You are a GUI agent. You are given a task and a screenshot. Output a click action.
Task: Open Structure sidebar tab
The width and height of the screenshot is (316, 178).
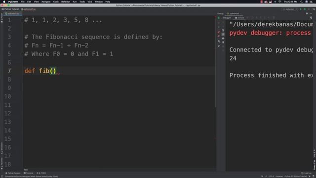coord(1,148)
